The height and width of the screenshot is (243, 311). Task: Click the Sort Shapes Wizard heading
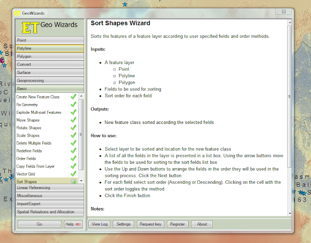click(x=121, y=23)
